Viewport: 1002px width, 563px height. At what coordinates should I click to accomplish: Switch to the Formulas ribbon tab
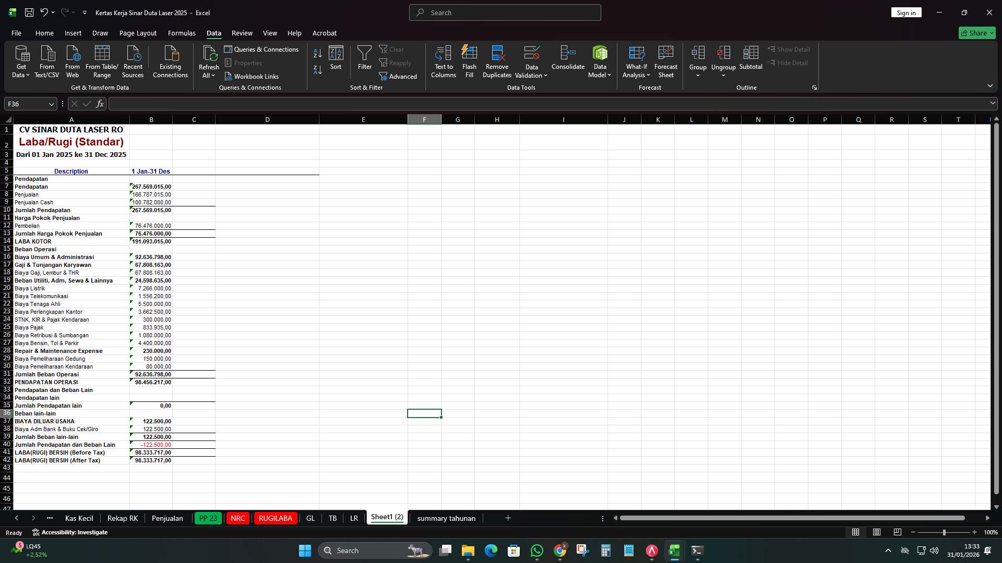[181, 33]
